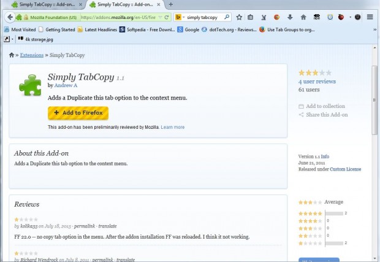This screenshot has height=262, width=380.
Task: Open the Firefox hamburger menu
Action: coord(370,17)
